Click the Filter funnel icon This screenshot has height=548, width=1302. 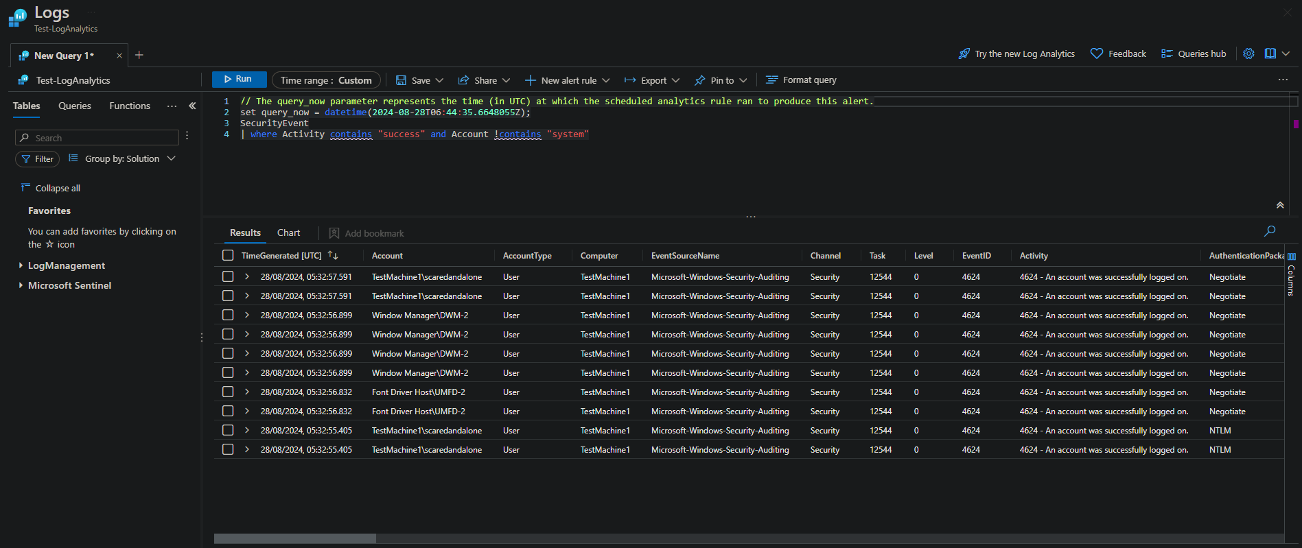(x=26, y=158)
